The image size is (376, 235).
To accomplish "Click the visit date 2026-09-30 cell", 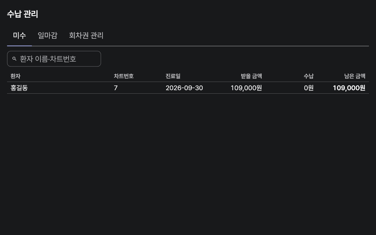I will pos(184,88).
